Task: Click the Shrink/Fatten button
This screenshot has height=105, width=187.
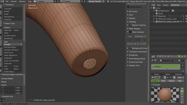Action: (13, 17)
